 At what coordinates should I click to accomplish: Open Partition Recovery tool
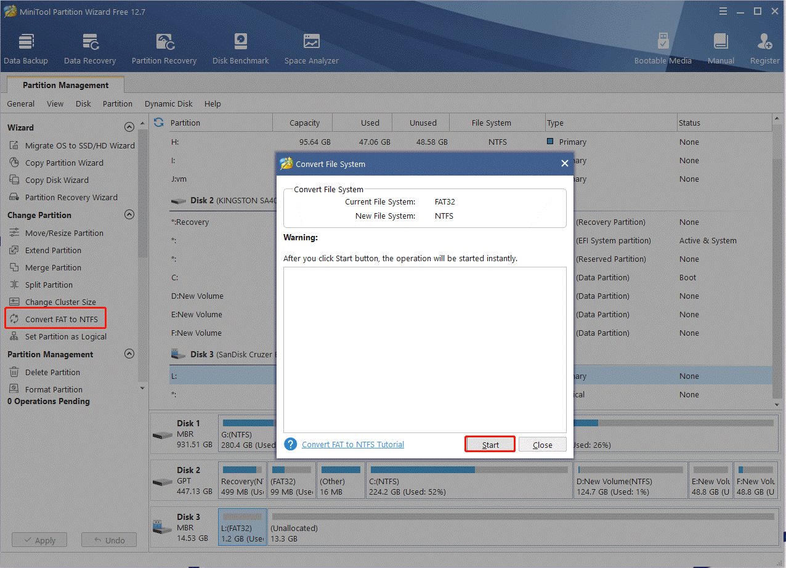(164, 49)
